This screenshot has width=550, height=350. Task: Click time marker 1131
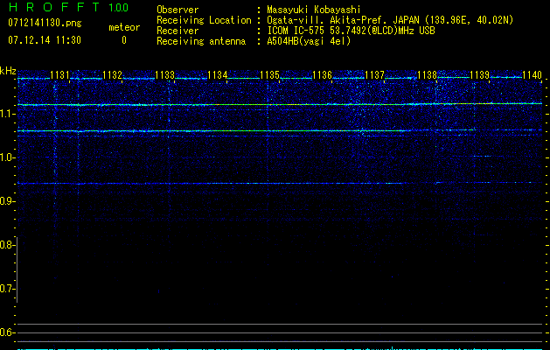[59, 74]
